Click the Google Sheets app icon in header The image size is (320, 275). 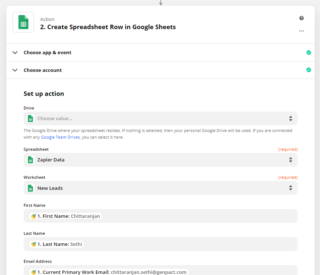pyautogui.click(x=23, y=22)
